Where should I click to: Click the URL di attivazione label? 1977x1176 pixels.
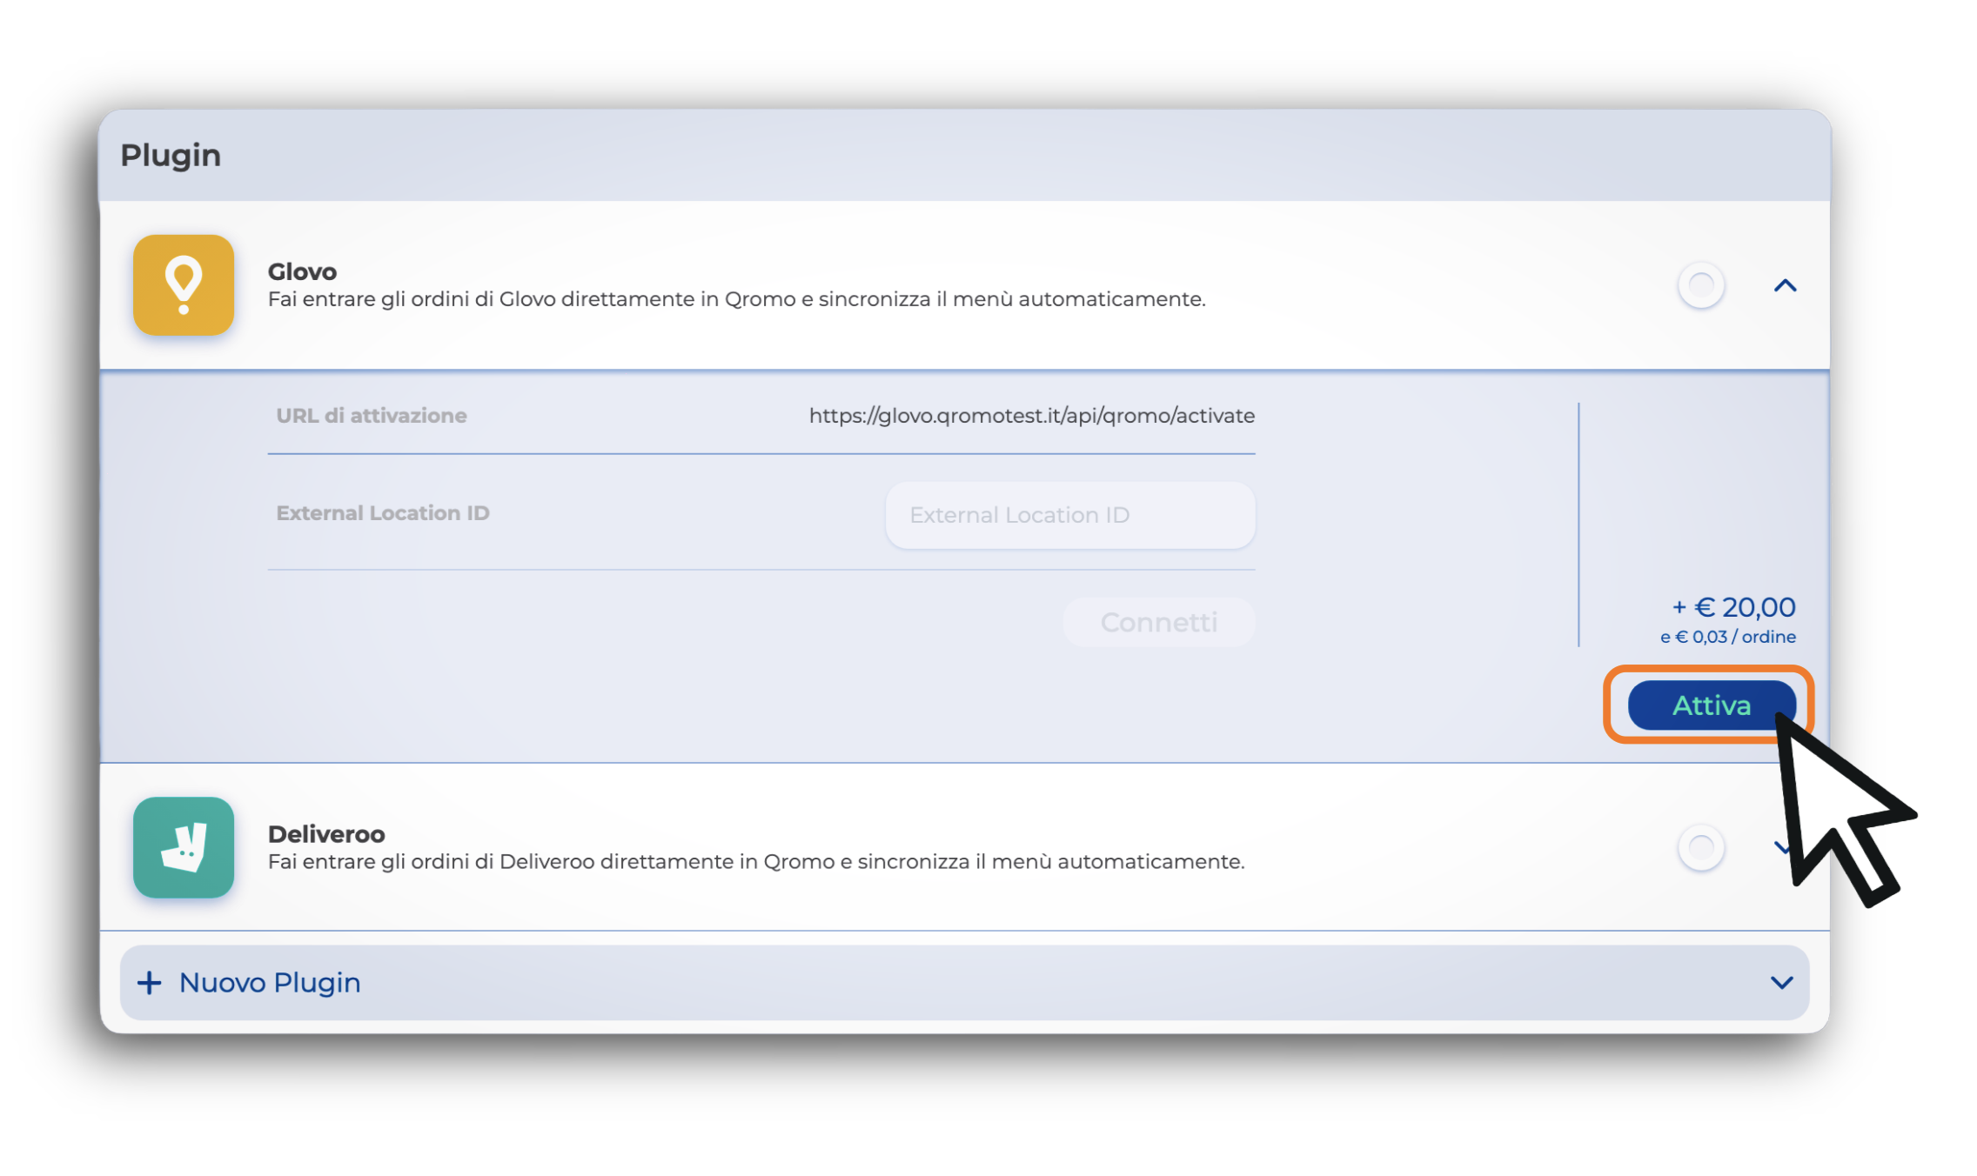(x=372, y=416)
